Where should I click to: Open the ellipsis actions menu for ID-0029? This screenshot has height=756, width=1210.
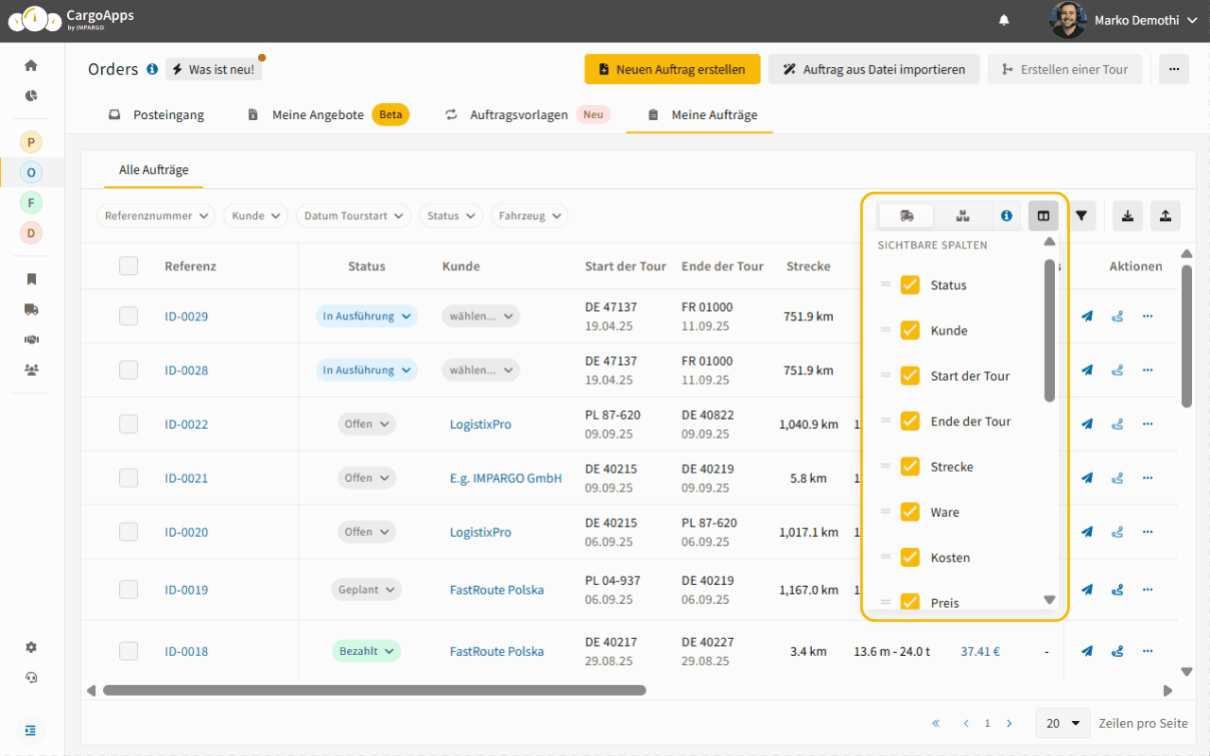1148,316
